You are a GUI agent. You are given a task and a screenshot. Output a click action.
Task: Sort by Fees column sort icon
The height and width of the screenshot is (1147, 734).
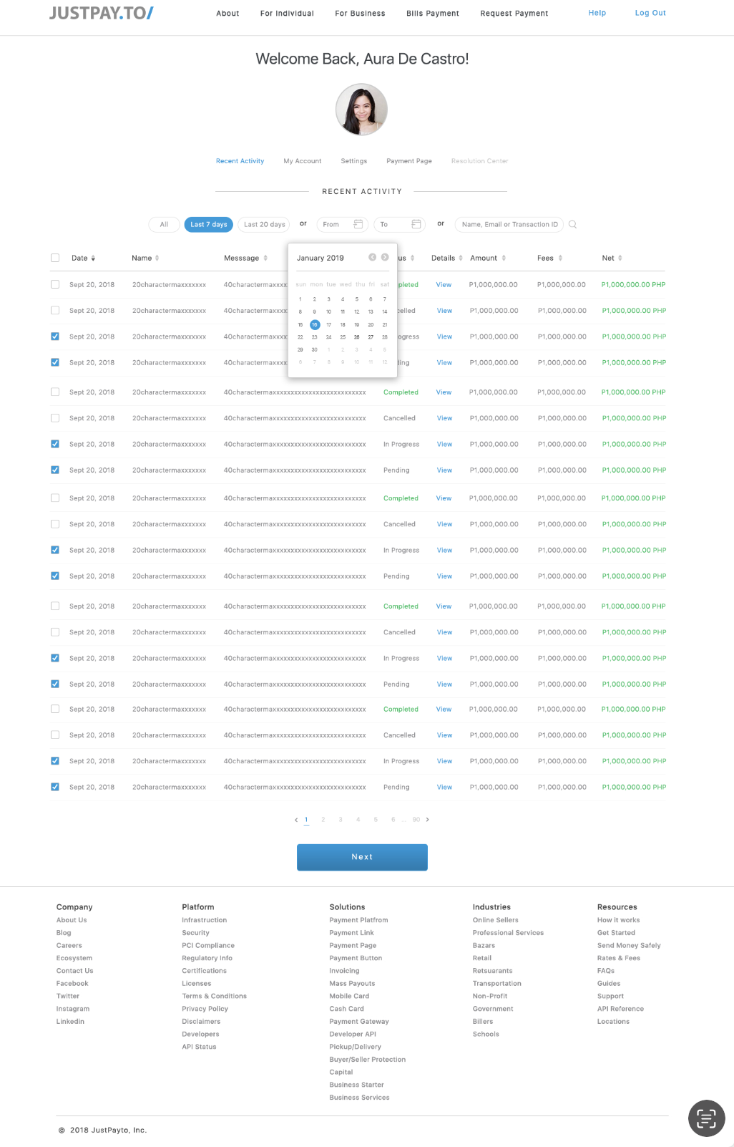(560, 258)
